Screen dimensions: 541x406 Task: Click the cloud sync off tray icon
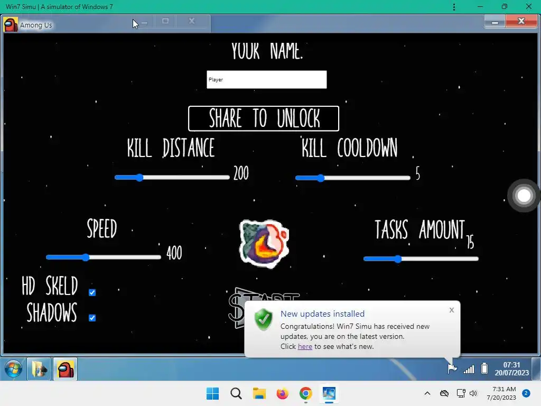coord(444,393)
